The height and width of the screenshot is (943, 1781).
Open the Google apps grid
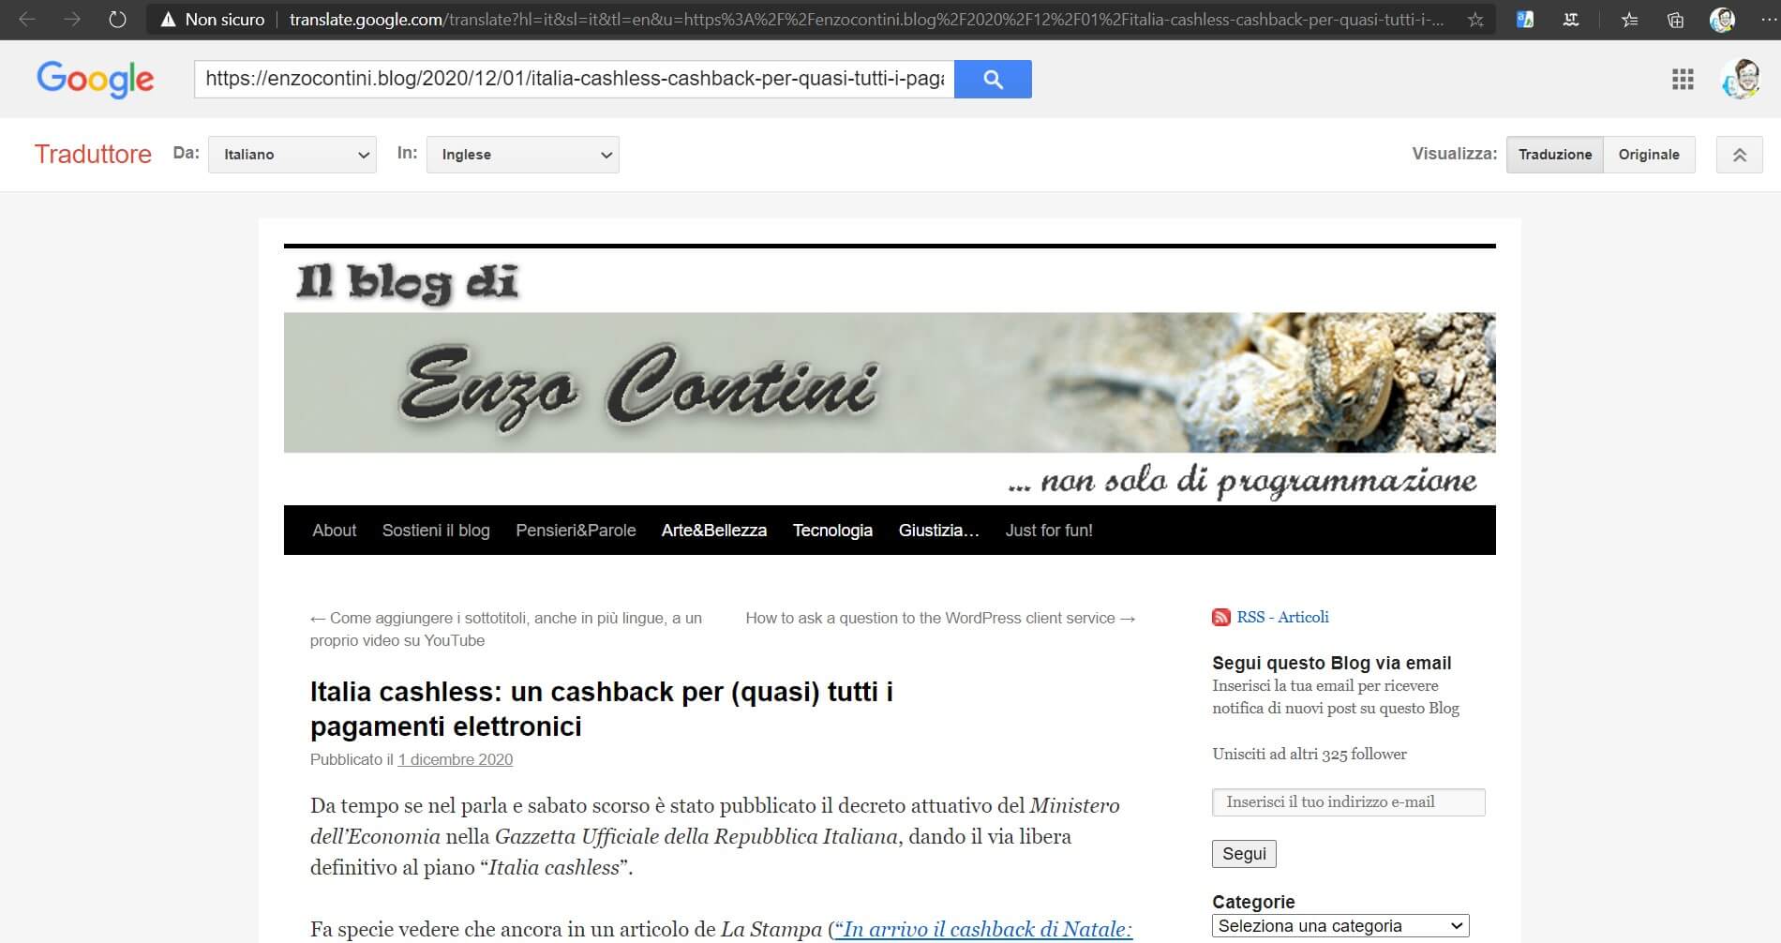click(1683, 80)
